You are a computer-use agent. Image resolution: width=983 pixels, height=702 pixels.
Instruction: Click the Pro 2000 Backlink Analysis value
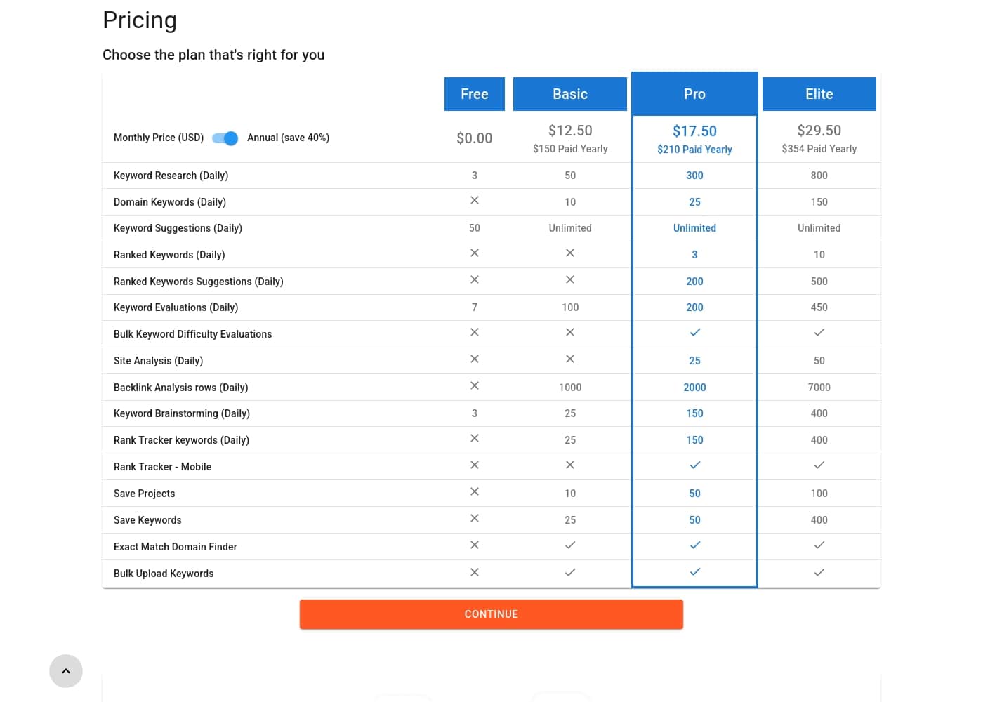[x=694, y=388]
